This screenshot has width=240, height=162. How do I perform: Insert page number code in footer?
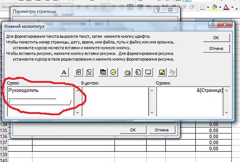[x=79, y=72]
